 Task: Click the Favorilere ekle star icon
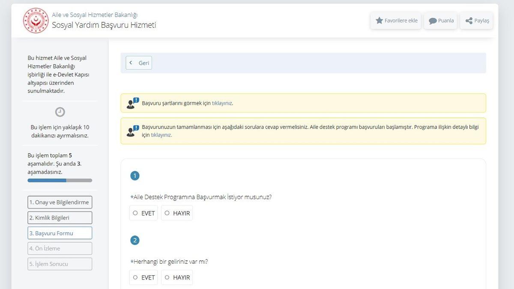pyautogui.click(x=379, y=20)
